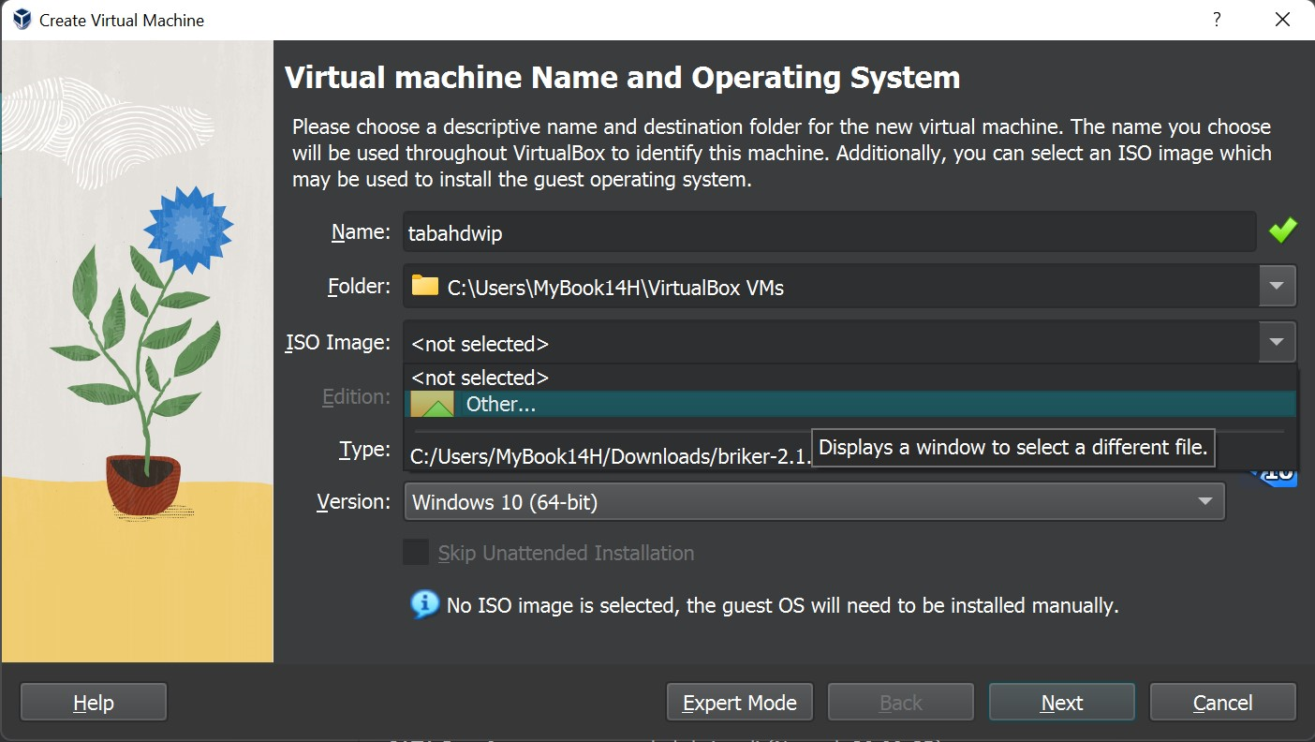Click the VirtualBox cube icon in title bar
Screen dimensions: 1315x742
(22, 20)
